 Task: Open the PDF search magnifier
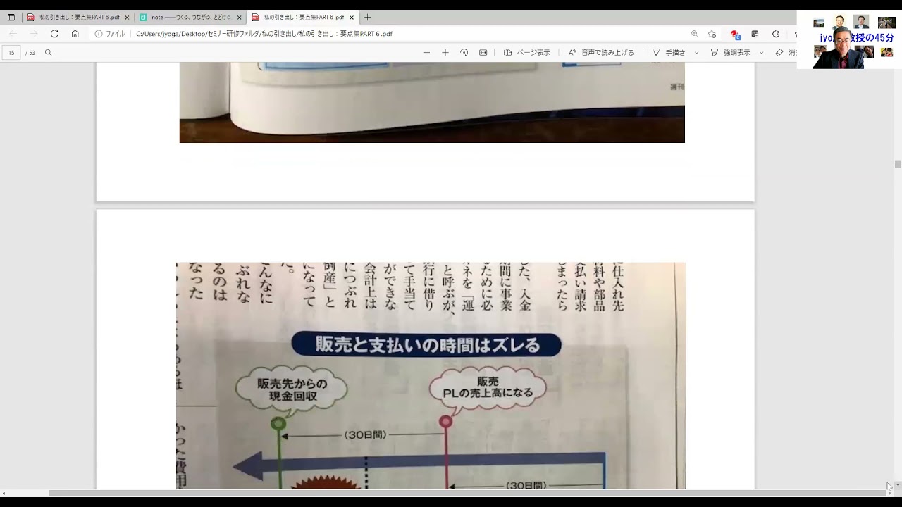tap(49, 53)
